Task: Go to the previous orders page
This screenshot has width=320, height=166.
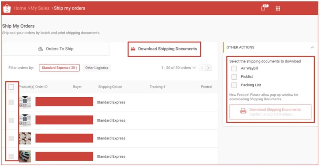Action: point(202,68)
